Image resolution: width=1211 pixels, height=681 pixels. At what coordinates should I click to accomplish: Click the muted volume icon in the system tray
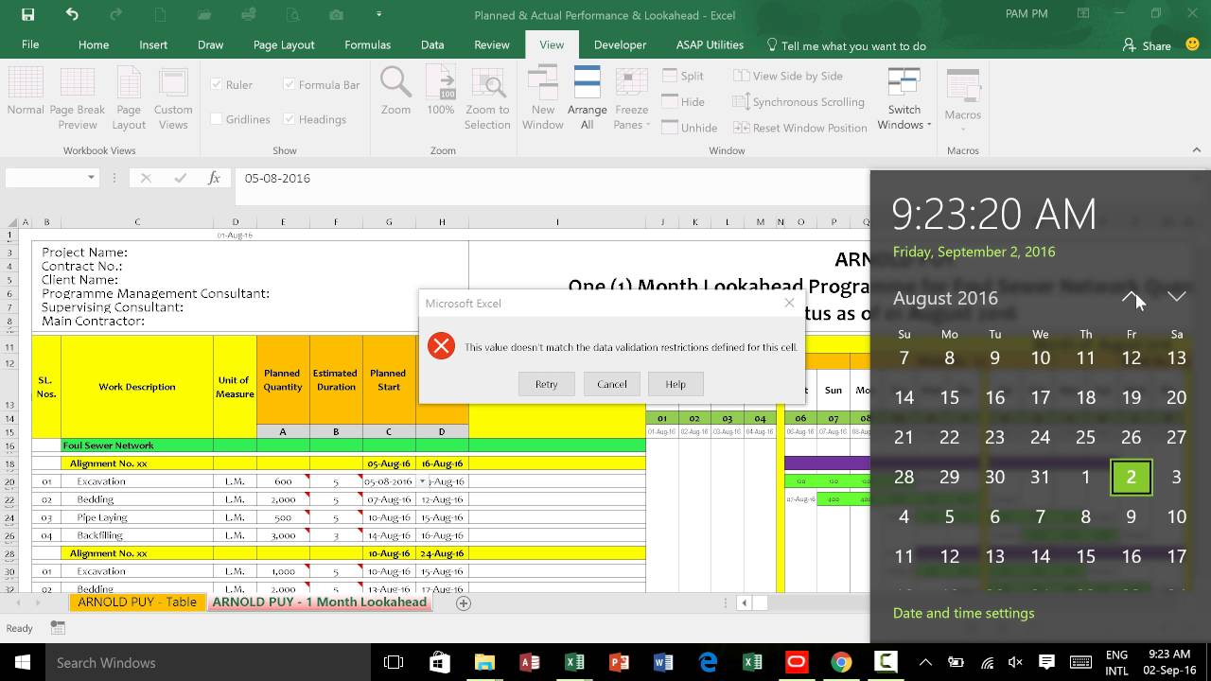tap(1016, 663)
